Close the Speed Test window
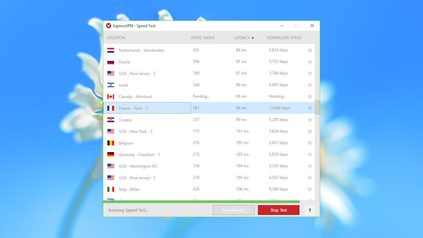 312,26
